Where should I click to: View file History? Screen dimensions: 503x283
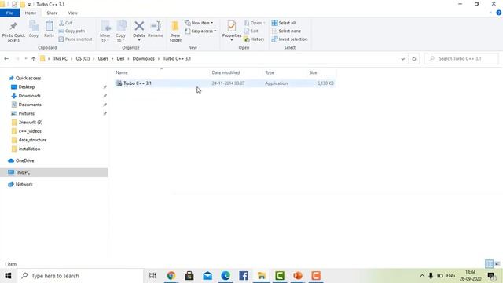254,39
